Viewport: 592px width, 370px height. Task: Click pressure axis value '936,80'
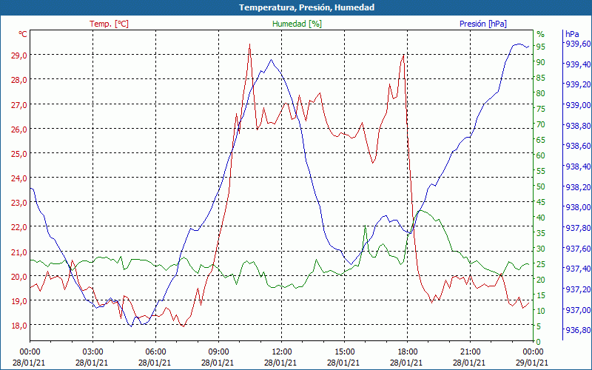tap(578, 330)
